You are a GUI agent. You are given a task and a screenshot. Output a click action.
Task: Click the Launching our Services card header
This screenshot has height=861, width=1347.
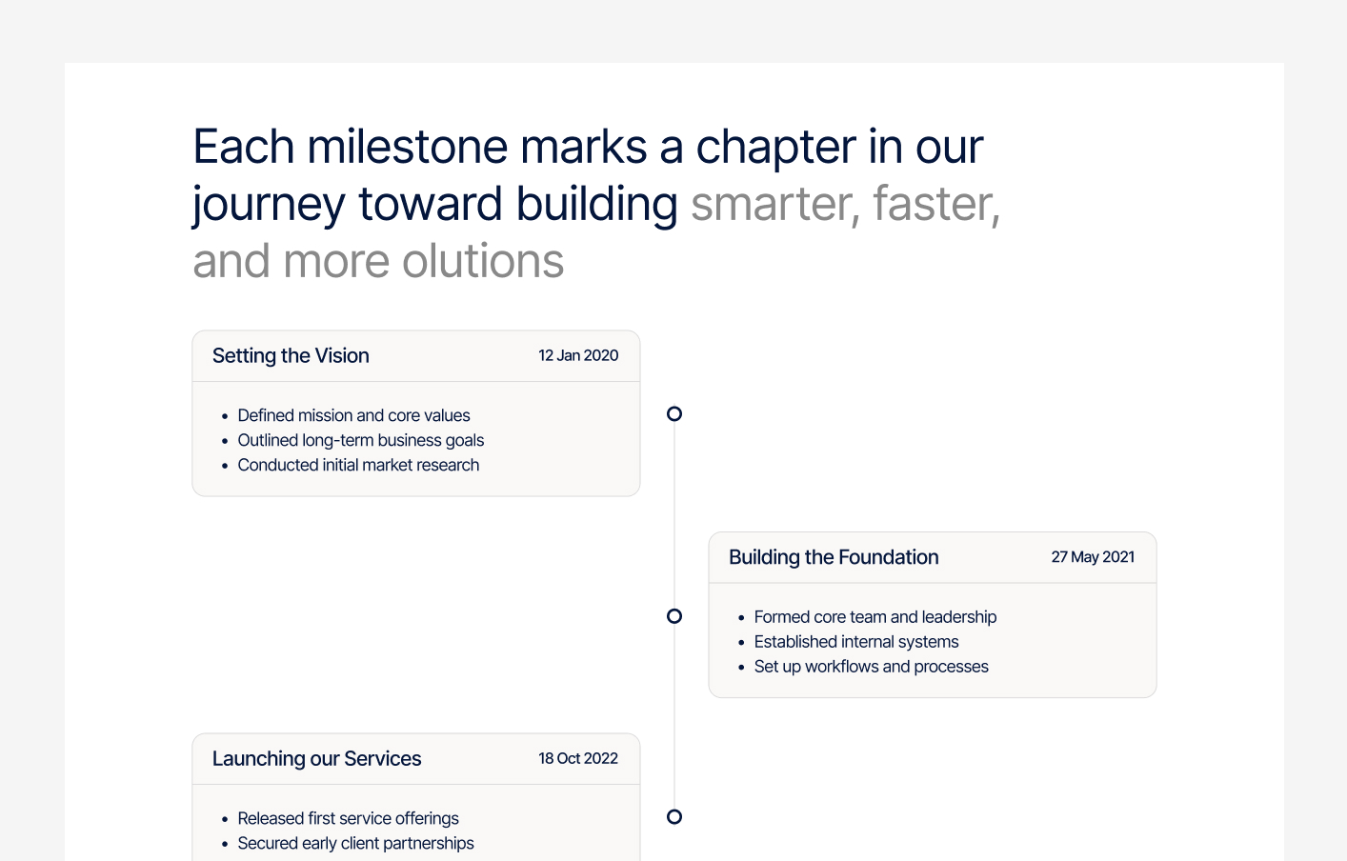coord(317,758)
